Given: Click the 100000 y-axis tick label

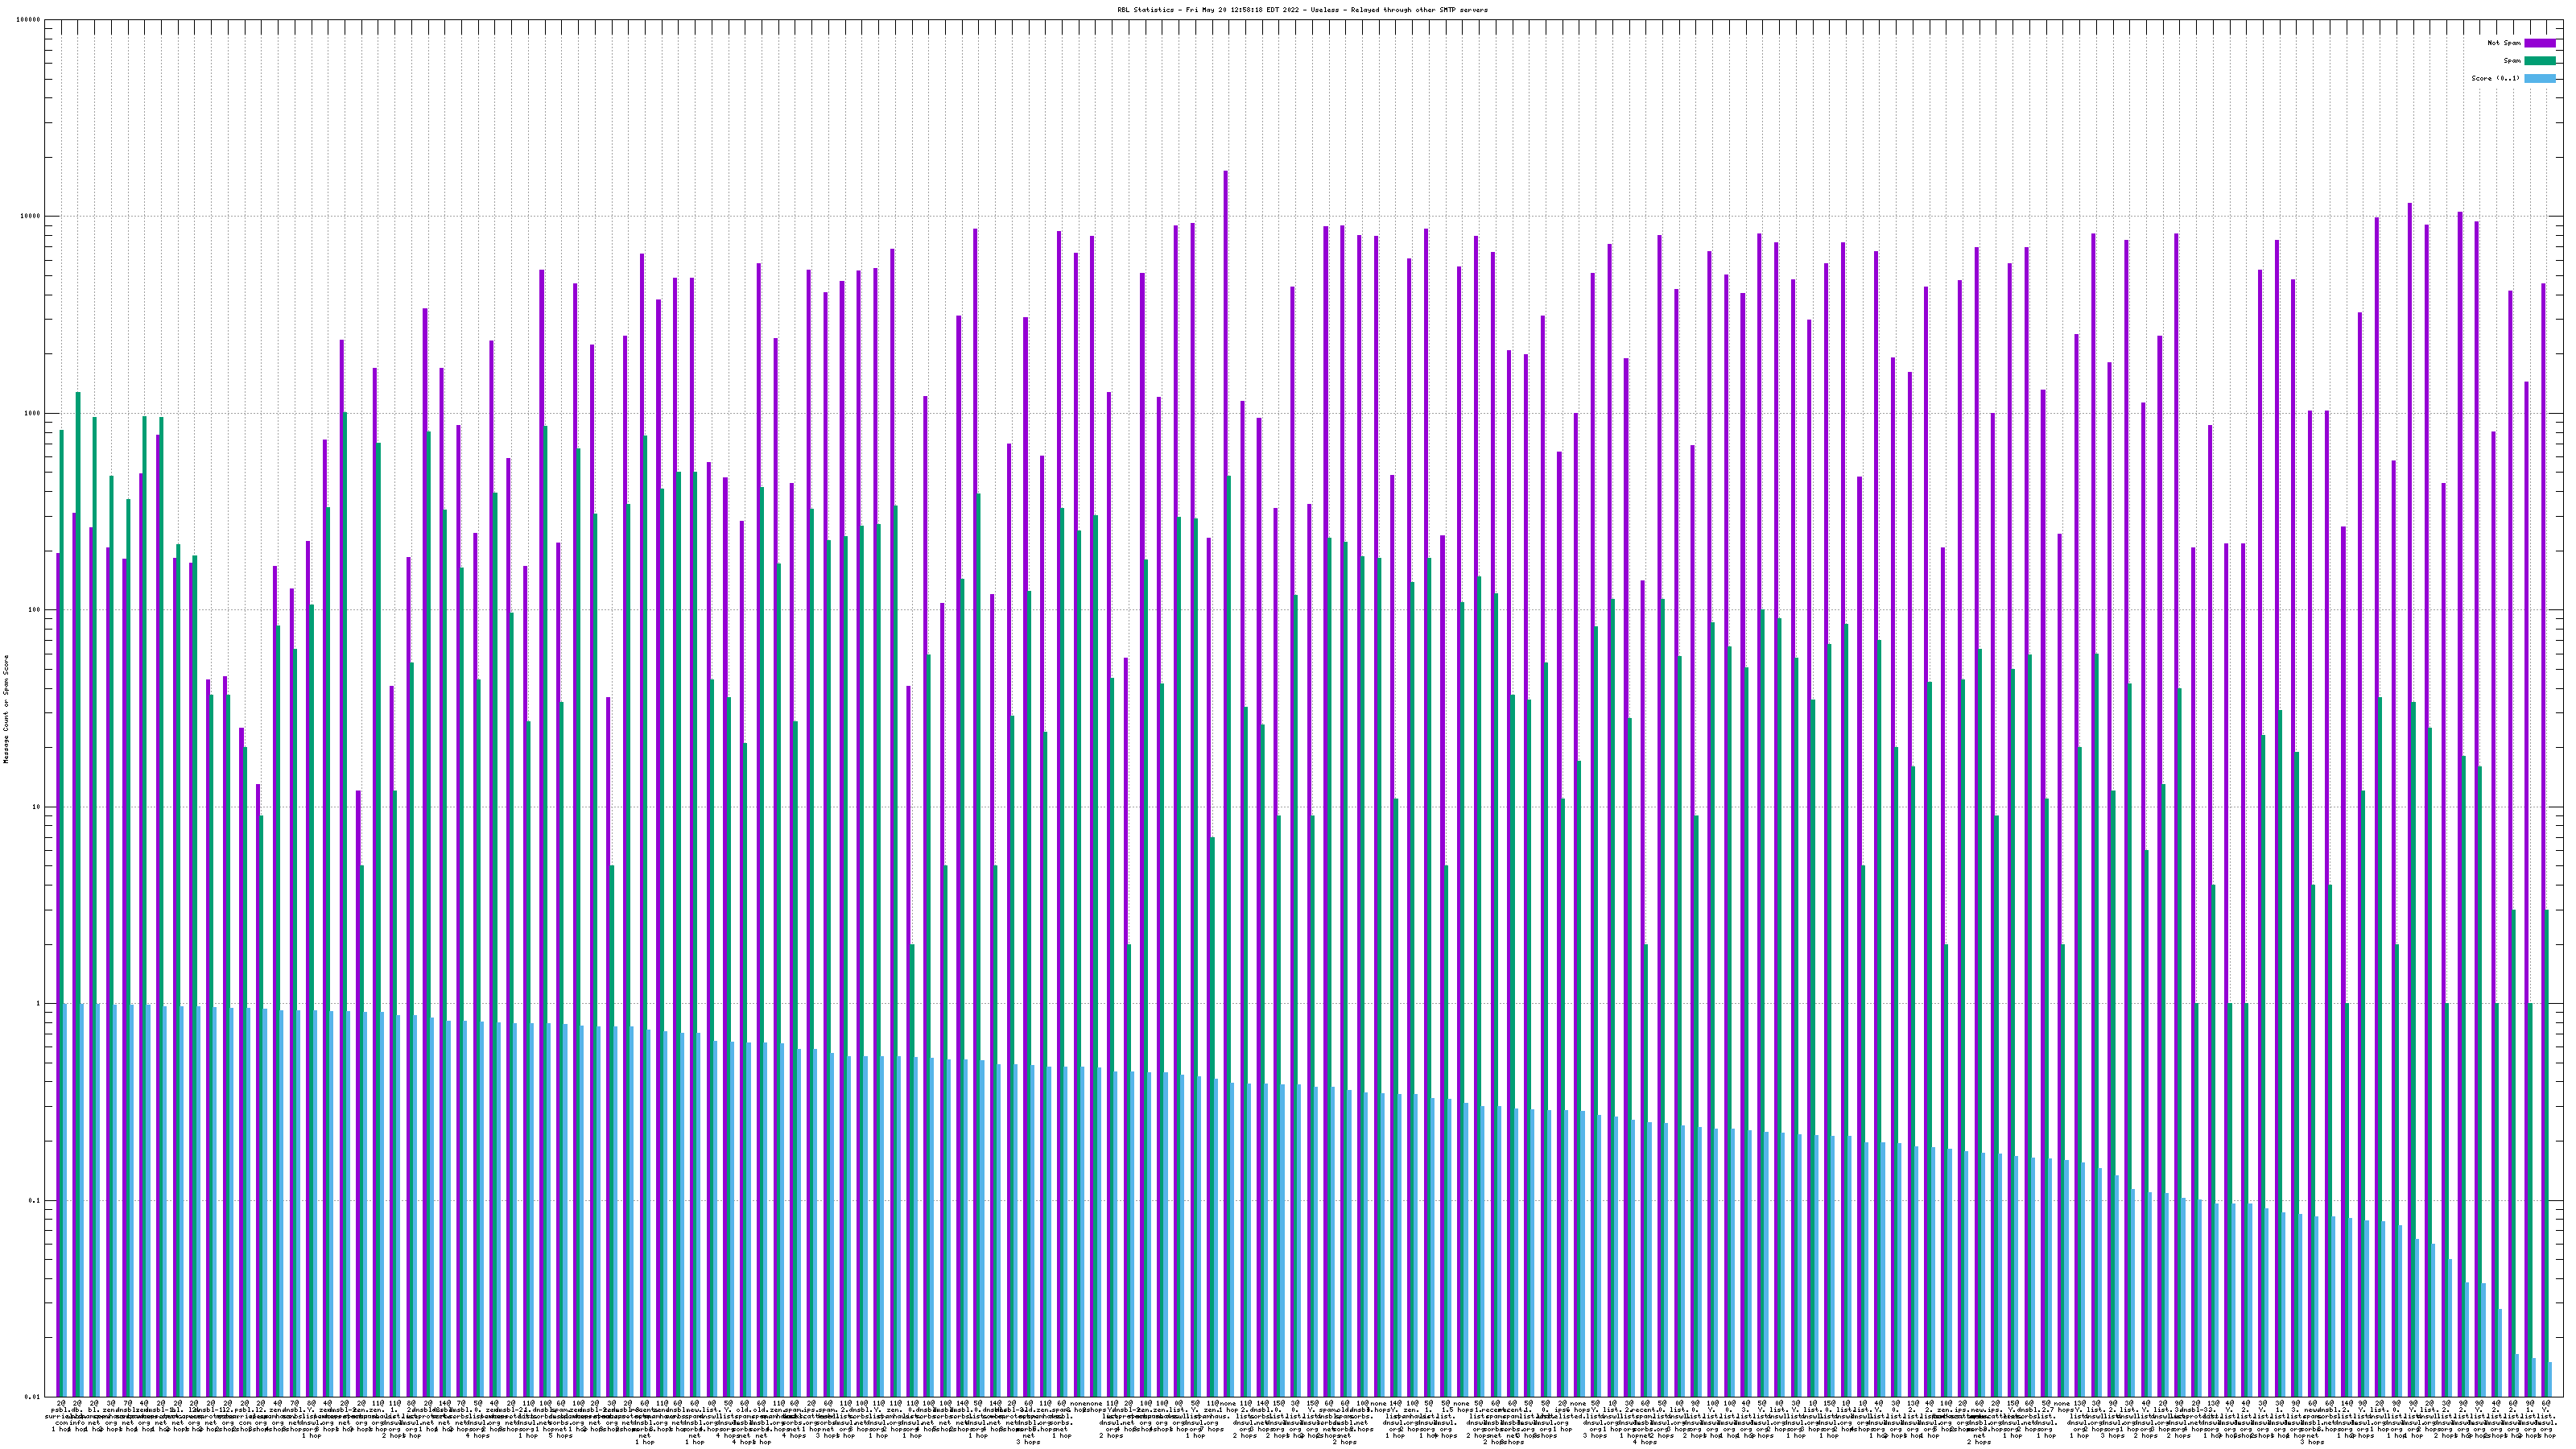Looking at the screenshot, I should (29, 20).
